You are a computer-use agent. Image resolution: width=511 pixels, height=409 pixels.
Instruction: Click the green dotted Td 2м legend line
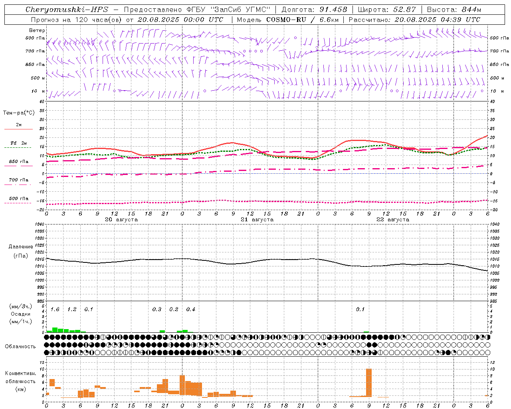click(x=18, y=147)
